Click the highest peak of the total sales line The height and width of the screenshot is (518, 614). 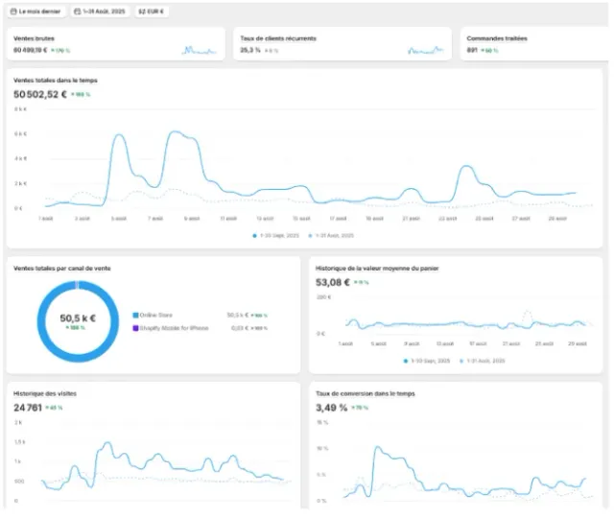click(176, 132)
